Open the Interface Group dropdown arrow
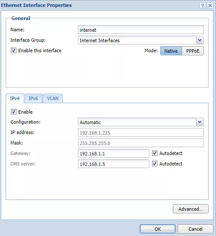Screen dimensions: 216x236 [200, 40]
